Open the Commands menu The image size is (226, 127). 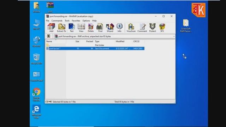point(57,21)
